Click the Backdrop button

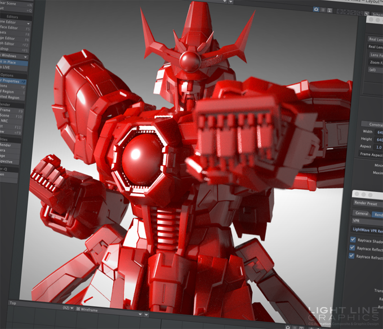pos(14,50)
